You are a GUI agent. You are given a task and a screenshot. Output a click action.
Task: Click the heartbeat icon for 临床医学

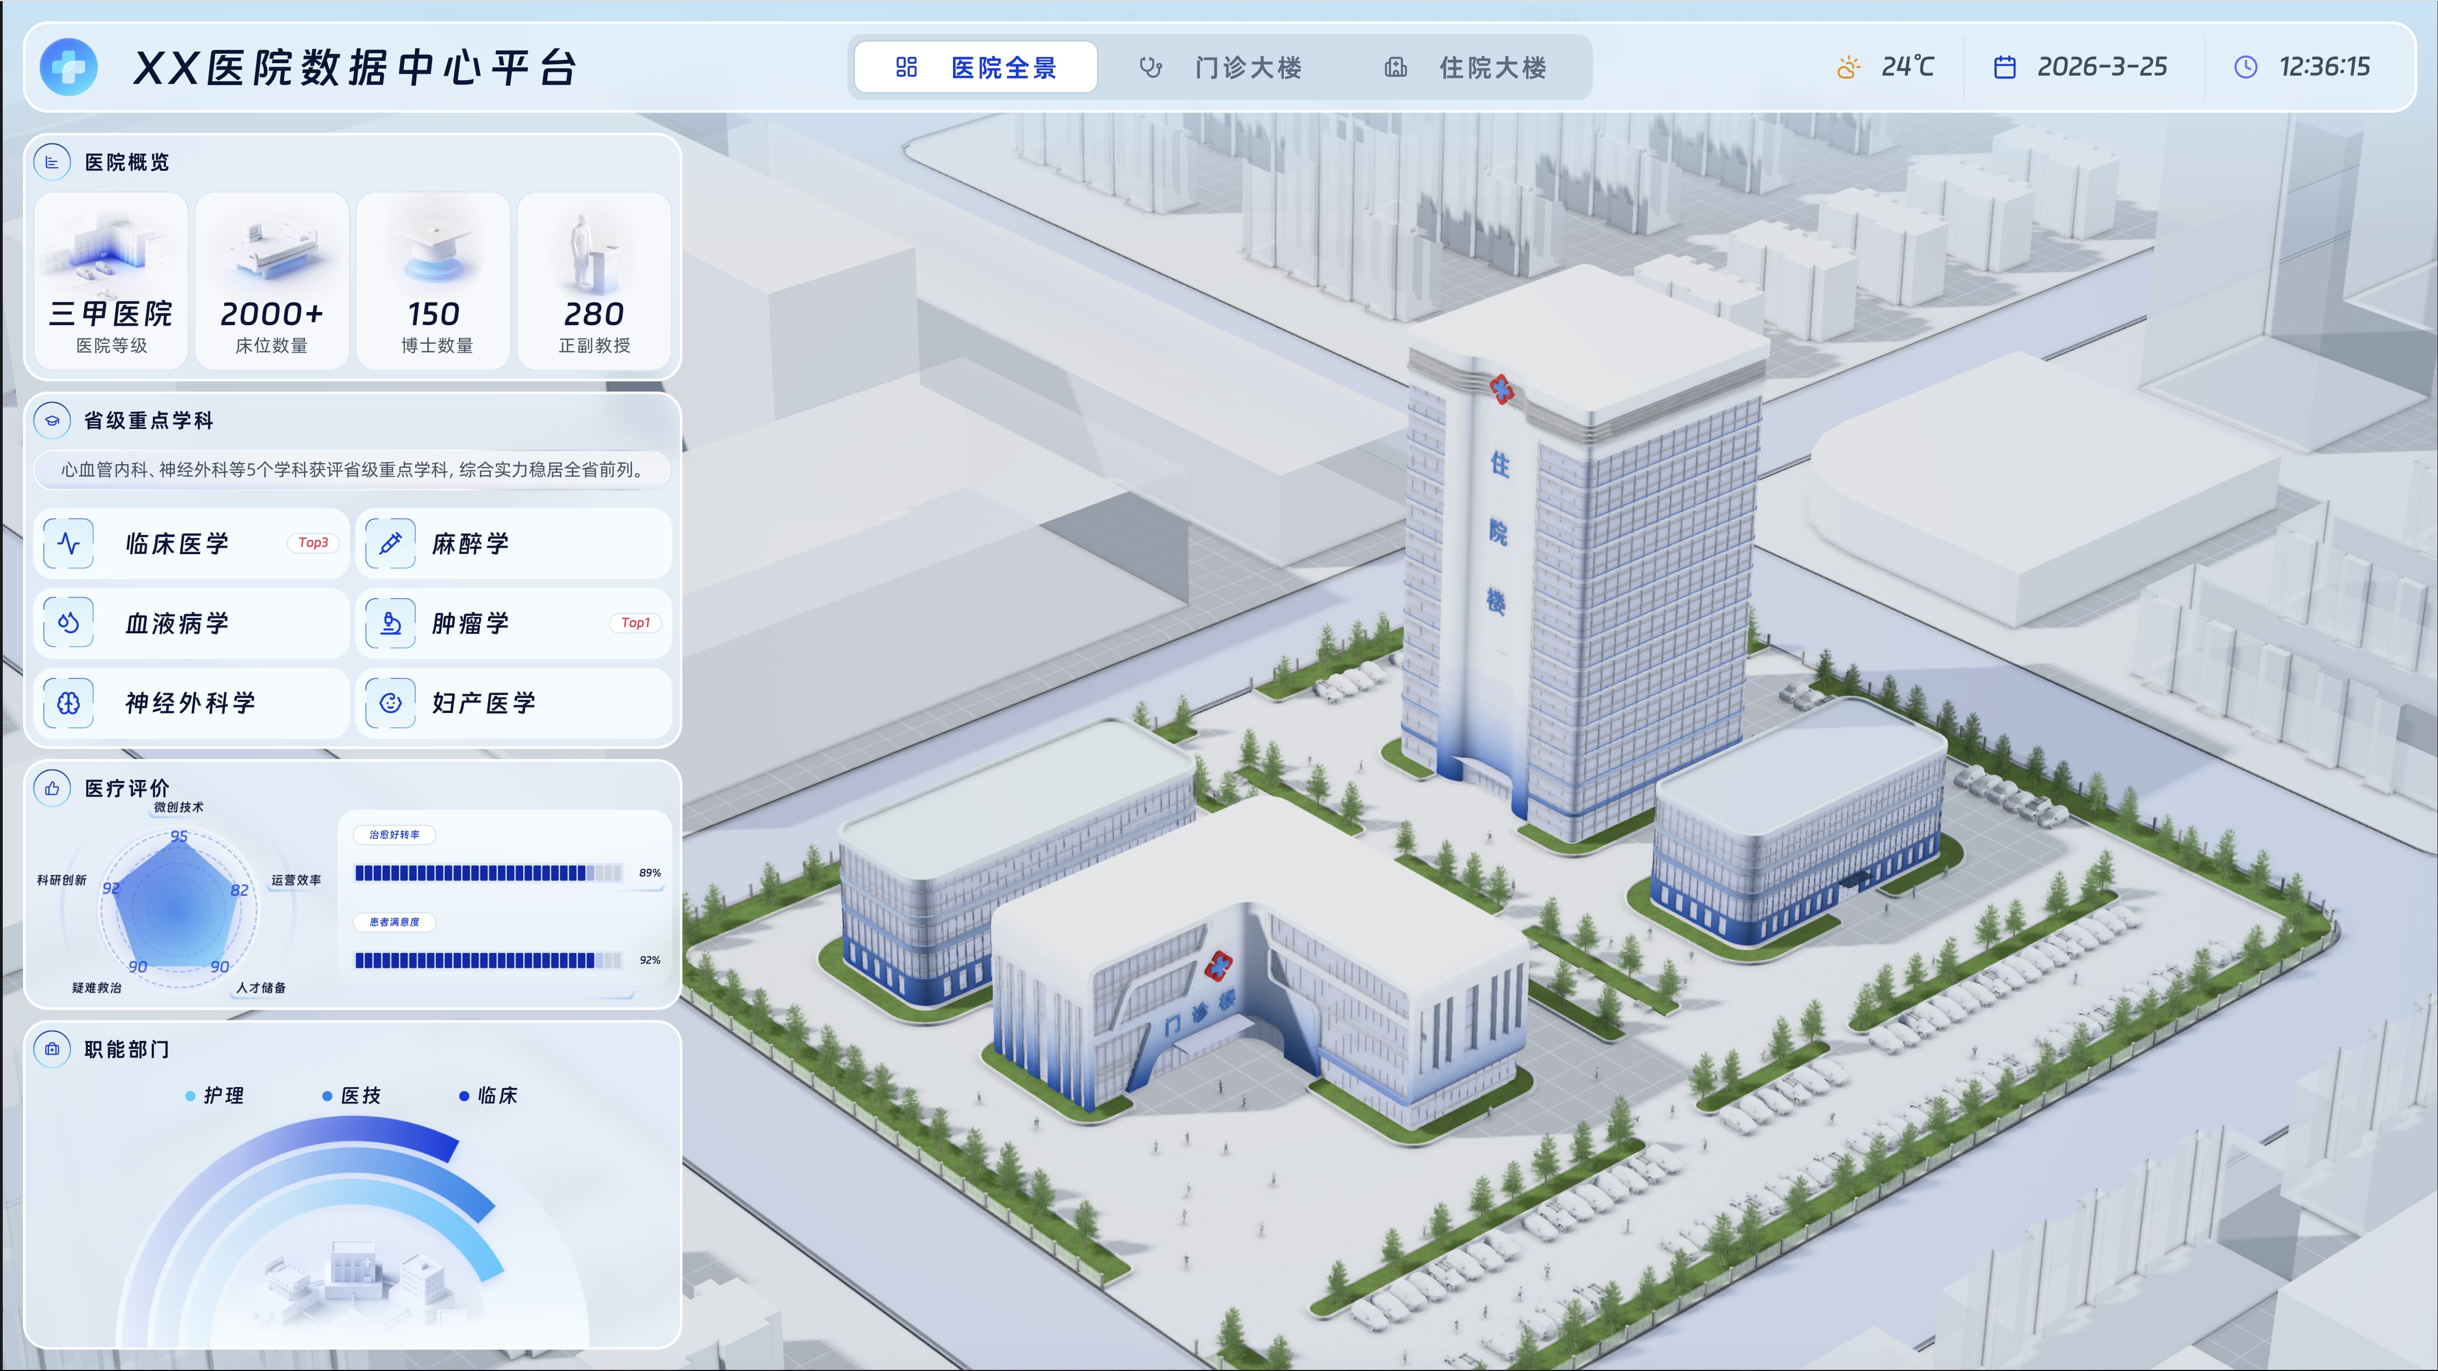click(69, 543)
